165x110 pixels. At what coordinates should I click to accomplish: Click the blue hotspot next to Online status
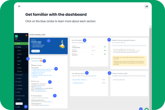[26, 107]
